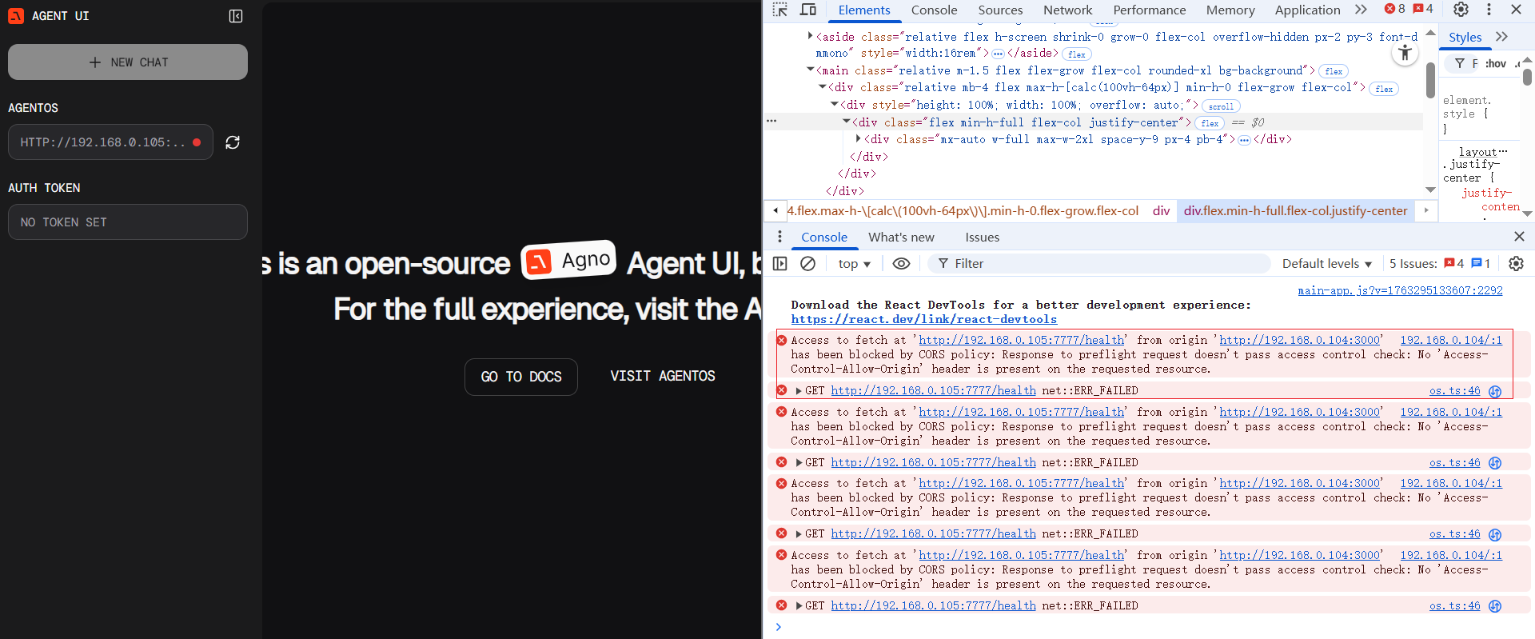Click the Agent UI logo icon
Image resolution: width=1535 pixels, height=639 pixels.
coord(15,16)
